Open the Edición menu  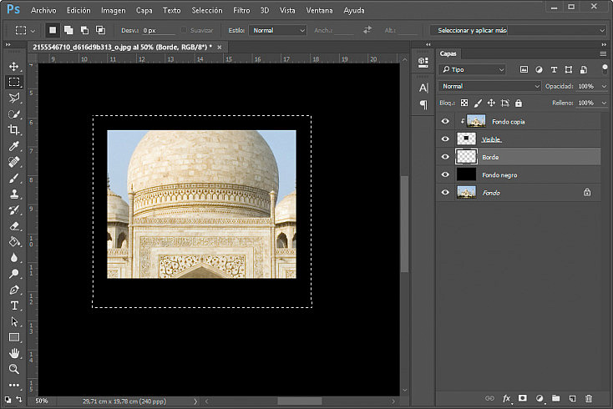pos(79,11)
